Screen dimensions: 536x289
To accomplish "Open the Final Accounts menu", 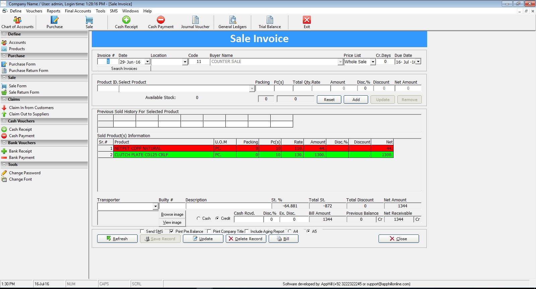I will tap(78, 11).
